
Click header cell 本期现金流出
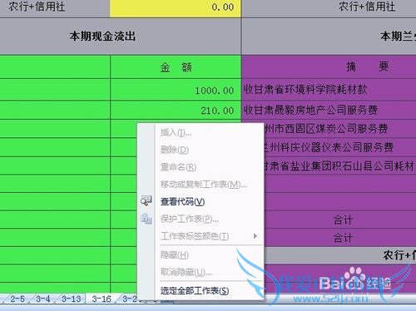[120, 37]
